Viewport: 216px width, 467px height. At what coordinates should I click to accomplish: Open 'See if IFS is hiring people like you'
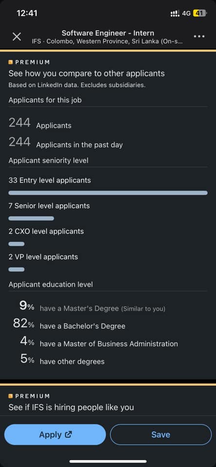[71, 407]
